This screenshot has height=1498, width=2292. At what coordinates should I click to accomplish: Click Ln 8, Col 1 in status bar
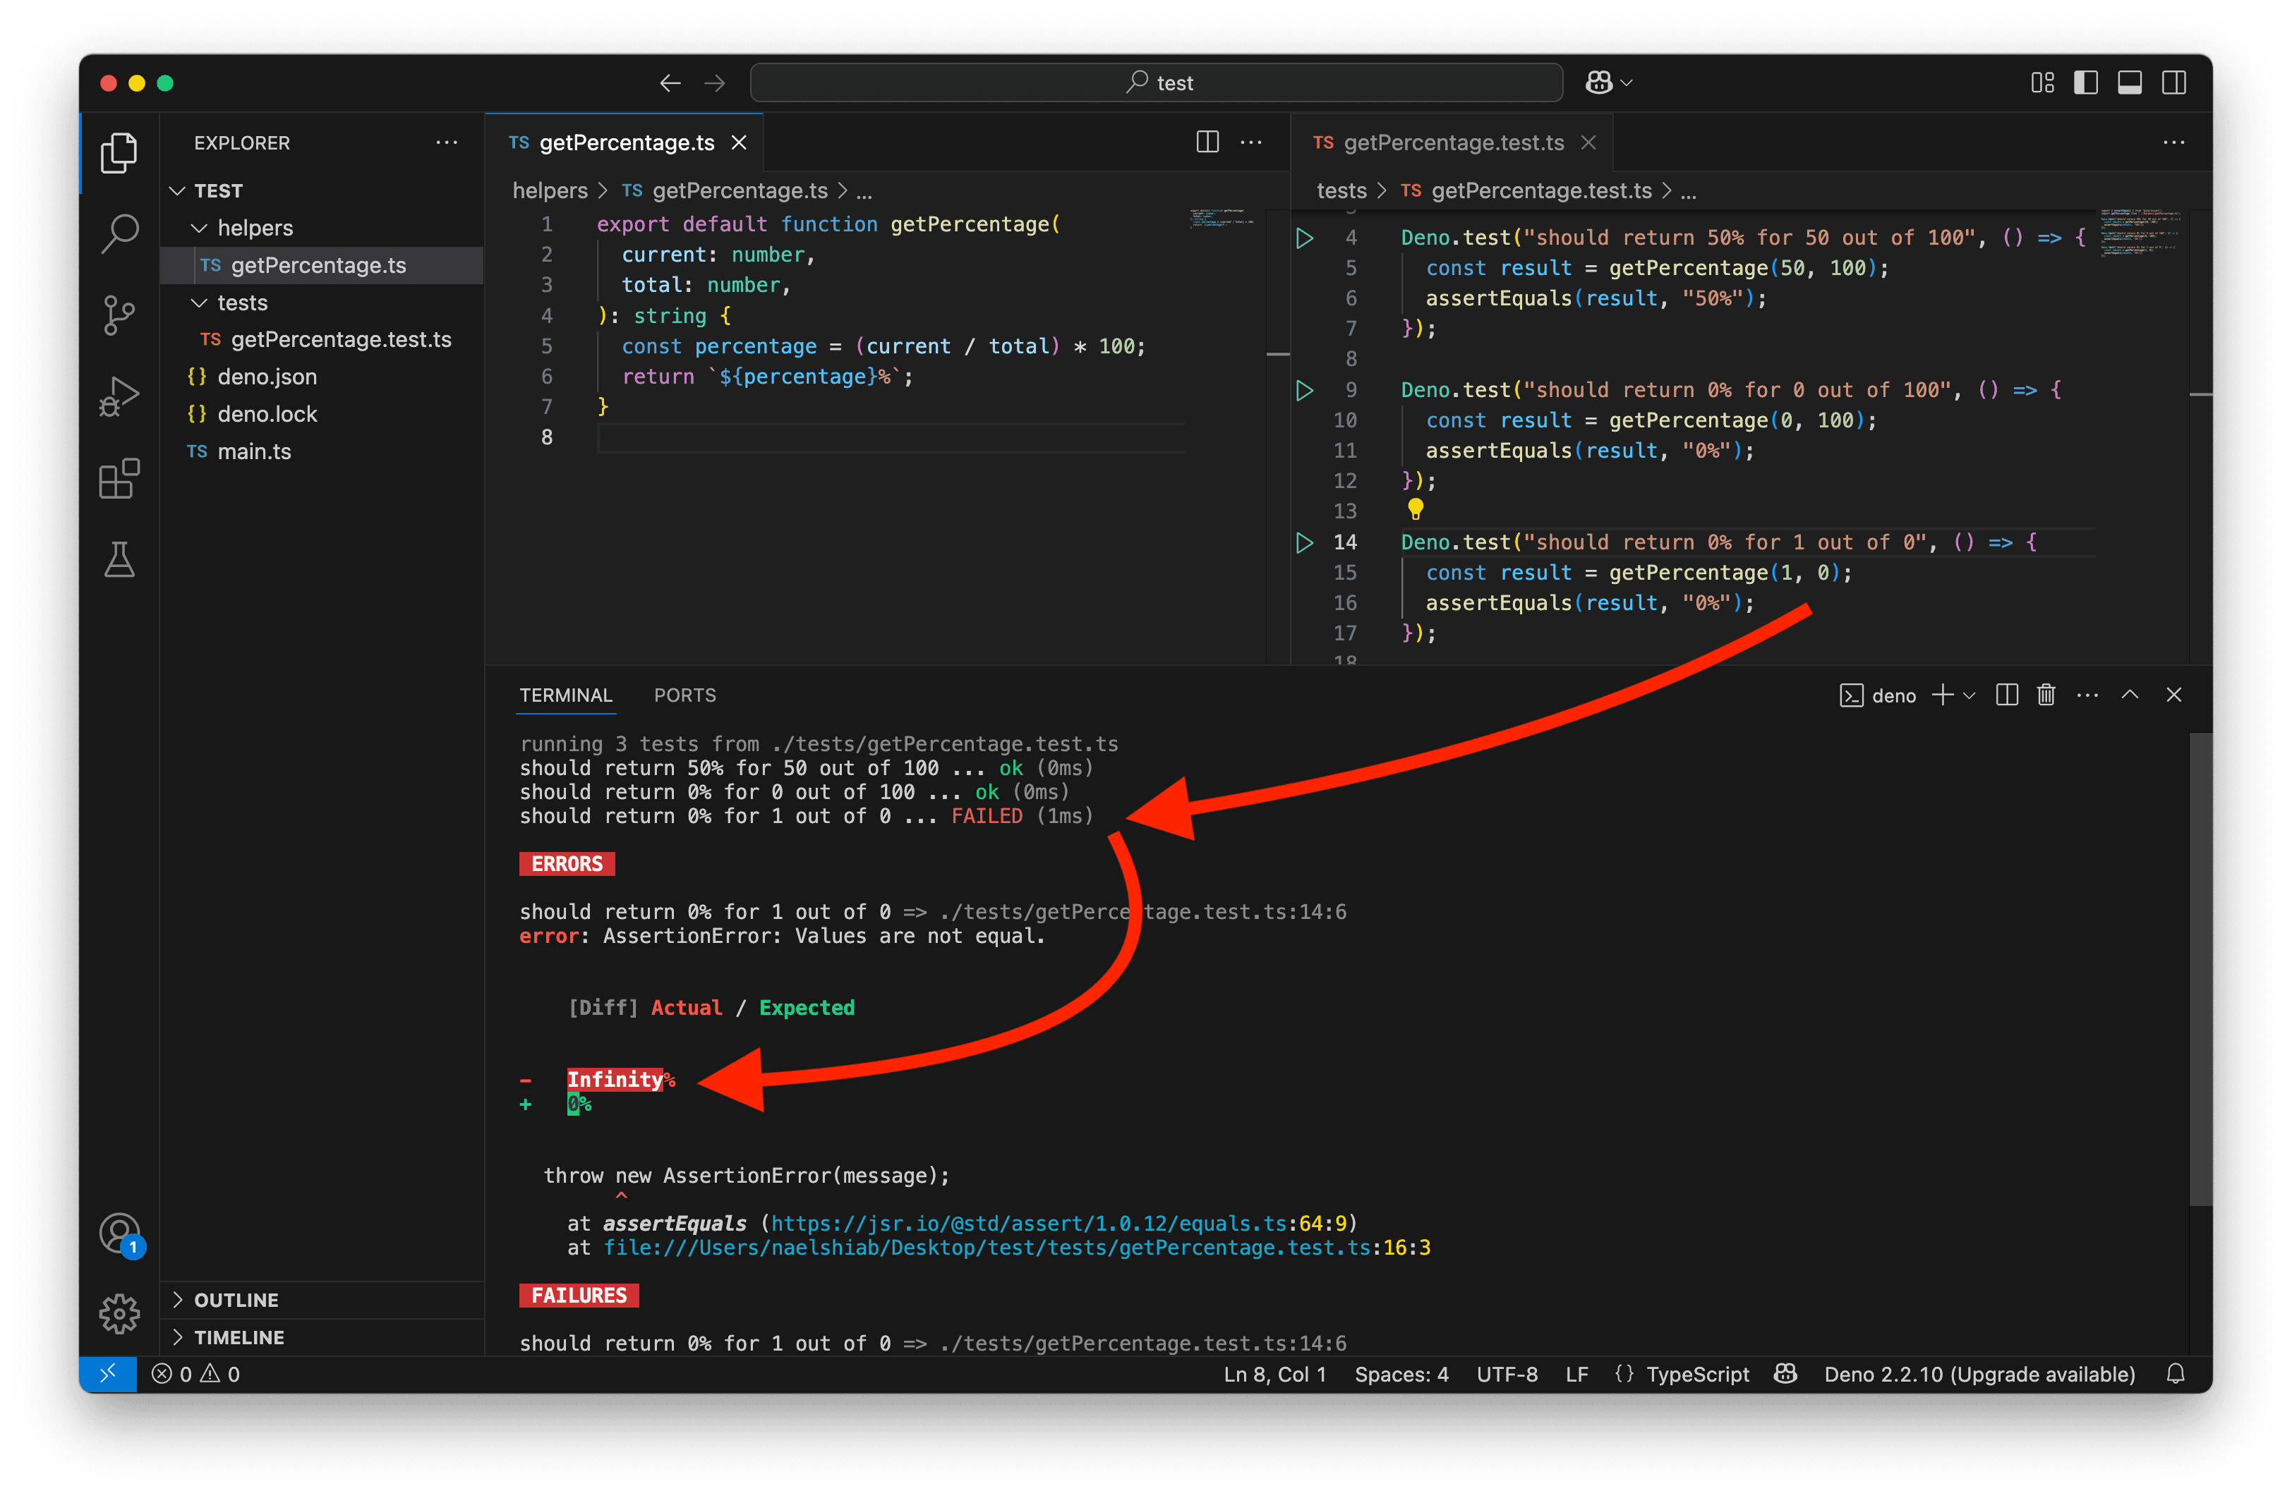1274,1374
